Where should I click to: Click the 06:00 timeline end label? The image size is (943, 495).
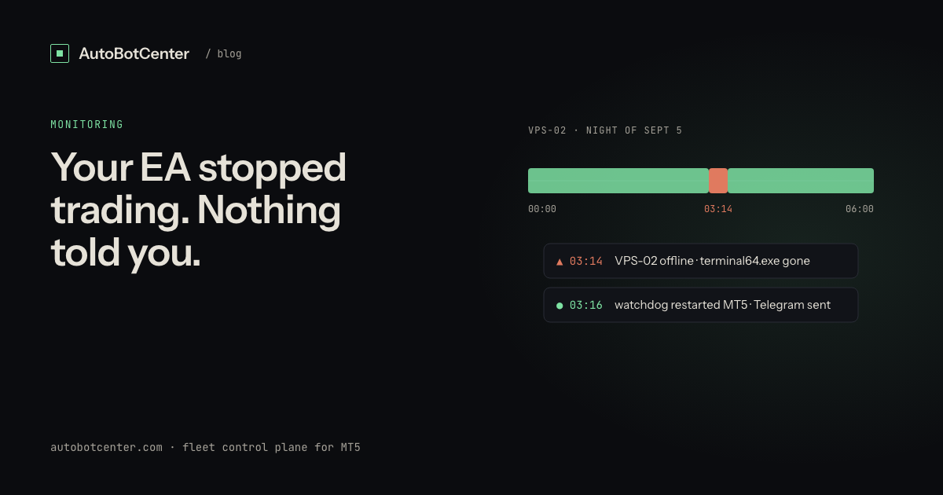[860, 209]
